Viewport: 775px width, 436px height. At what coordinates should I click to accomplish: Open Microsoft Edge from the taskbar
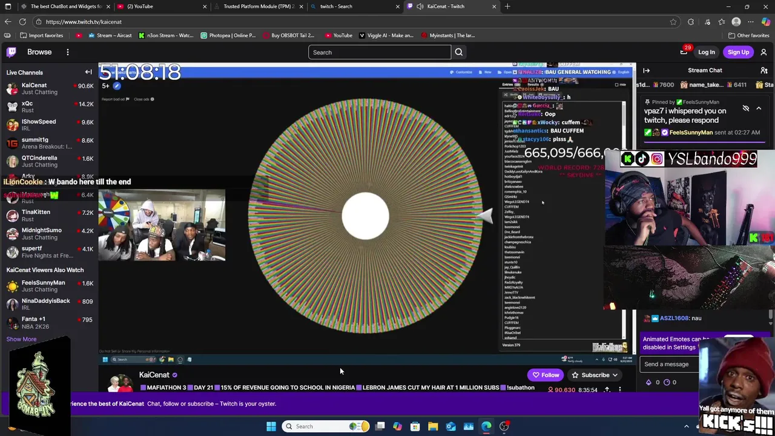486,426
